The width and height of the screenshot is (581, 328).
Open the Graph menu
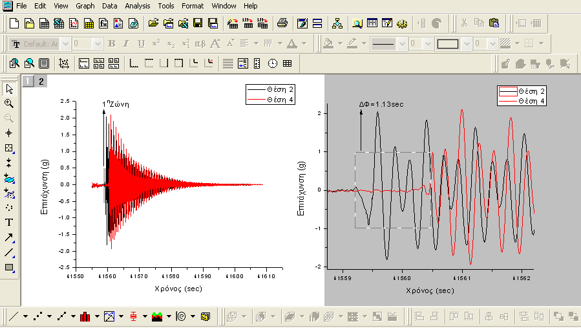point(85,6)
